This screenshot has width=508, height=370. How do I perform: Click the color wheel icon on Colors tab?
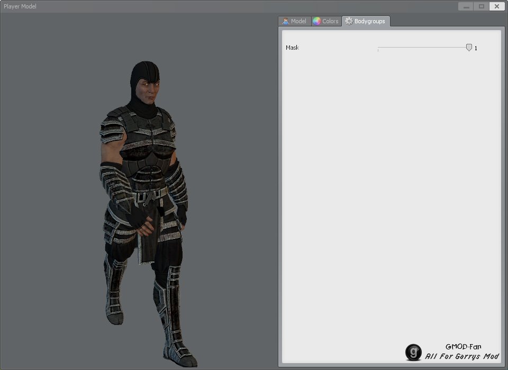pos(316,21)
